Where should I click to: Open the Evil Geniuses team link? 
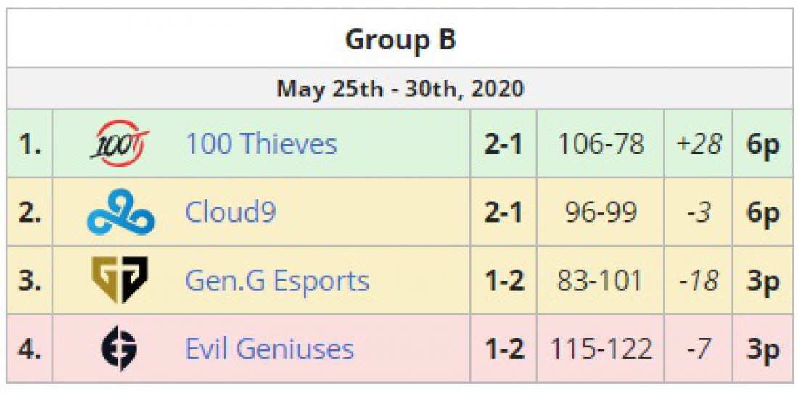click(268, 348)
